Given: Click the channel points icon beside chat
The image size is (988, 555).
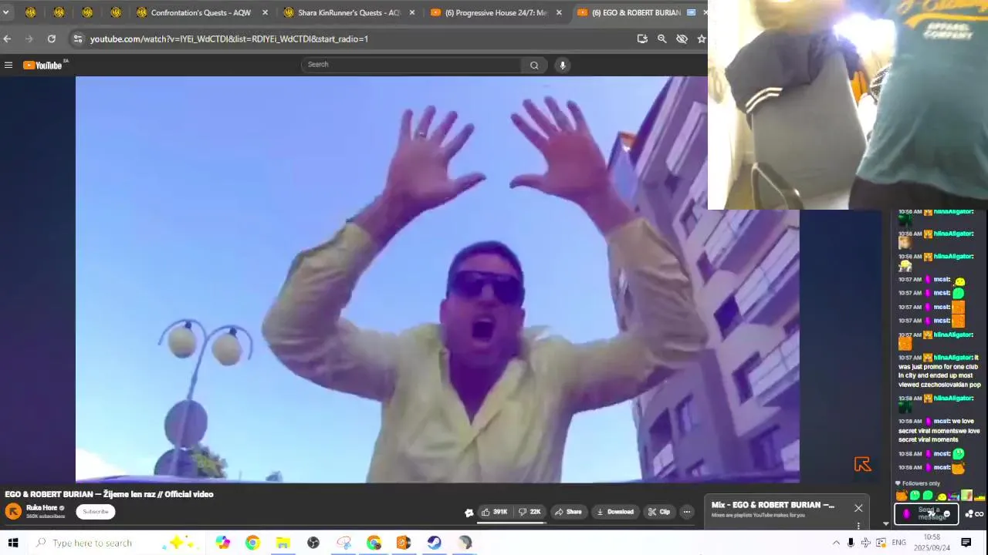Looking at the screenshot, I should point(969,514).
